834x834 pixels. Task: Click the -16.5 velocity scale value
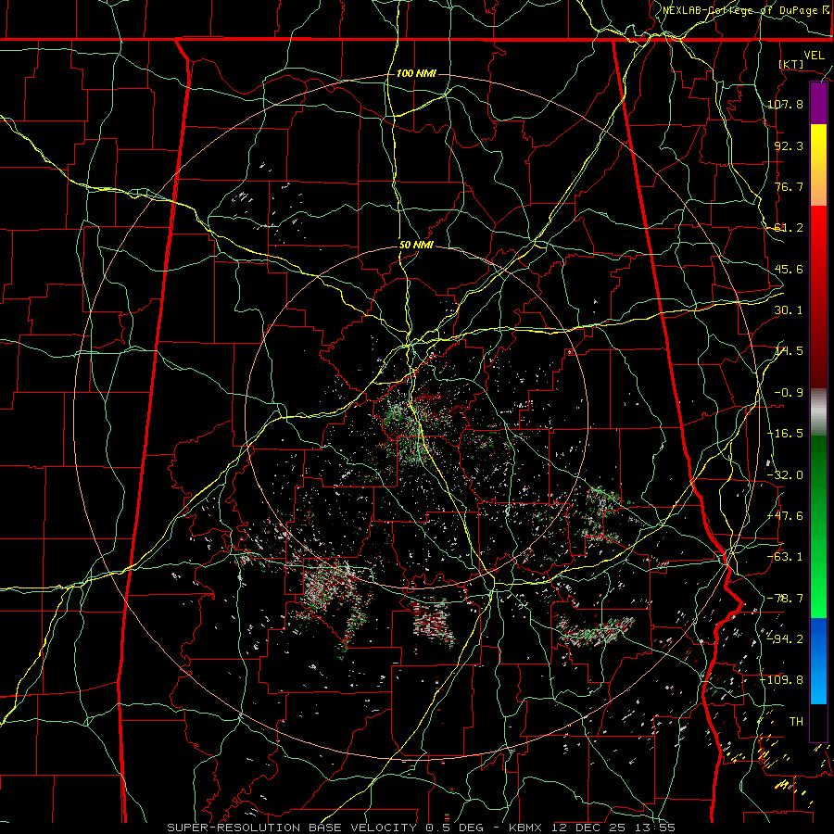(x=786, y=434)
